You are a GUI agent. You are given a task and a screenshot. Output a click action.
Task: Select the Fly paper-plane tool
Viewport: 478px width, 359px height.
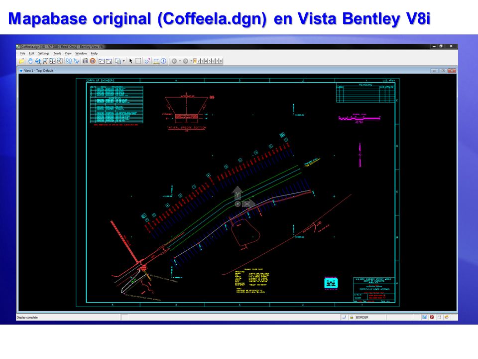[76, 61]
